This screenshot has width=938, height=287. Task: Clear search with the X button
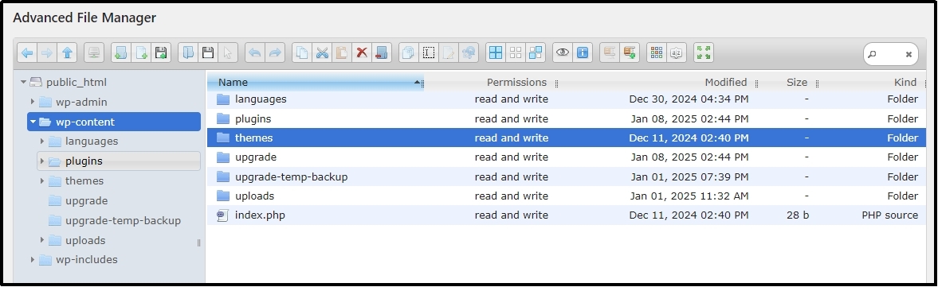[908, 54]
